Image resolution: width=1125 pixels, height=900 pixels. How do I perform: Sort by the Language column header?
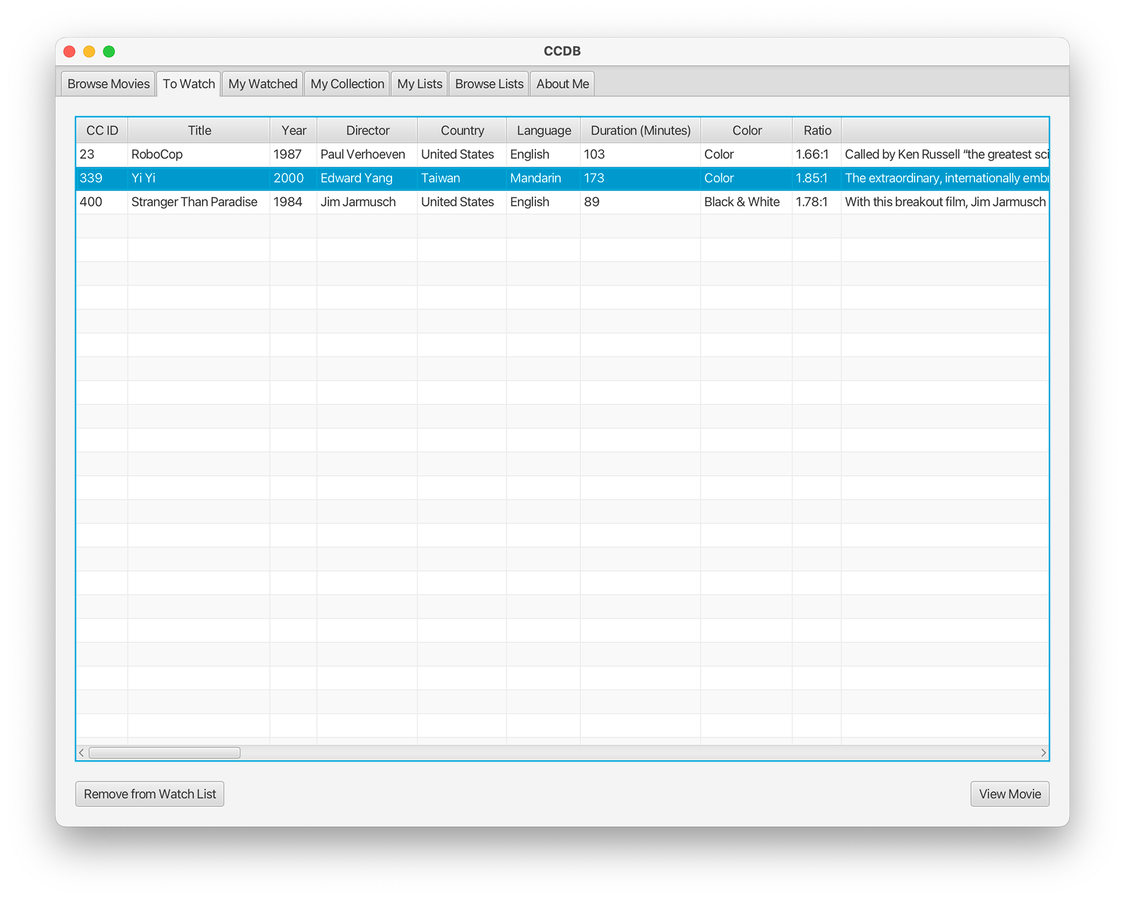point(544,130)
